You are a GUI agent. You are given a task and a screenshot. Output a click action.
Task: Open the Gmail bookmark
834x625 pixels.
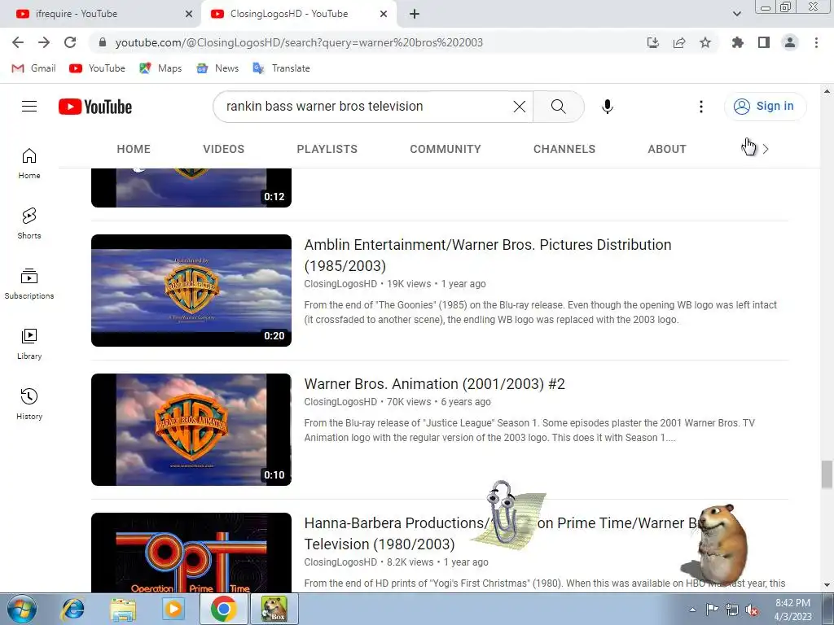33,68
